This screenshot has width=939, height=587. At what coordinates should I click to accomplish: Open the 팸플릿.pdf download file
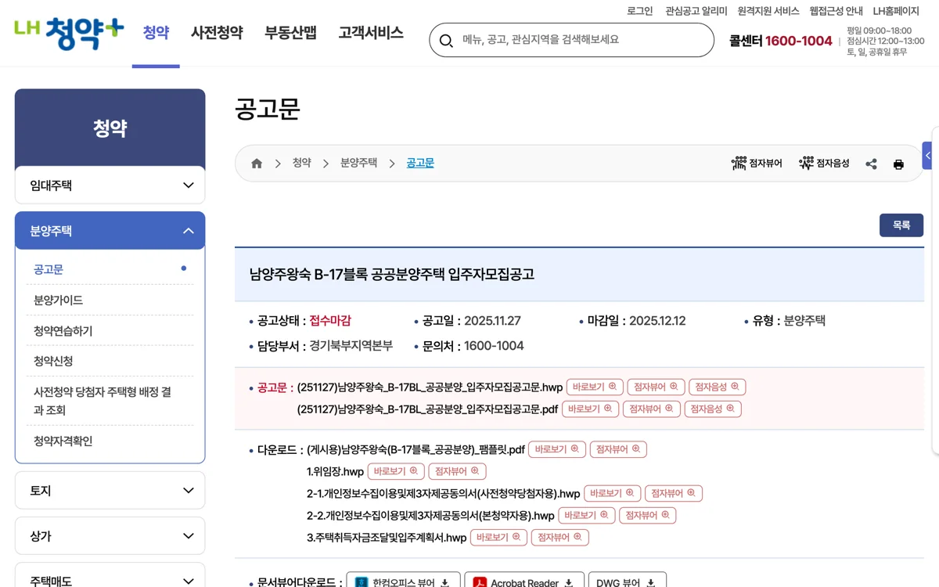pos(416,450)
